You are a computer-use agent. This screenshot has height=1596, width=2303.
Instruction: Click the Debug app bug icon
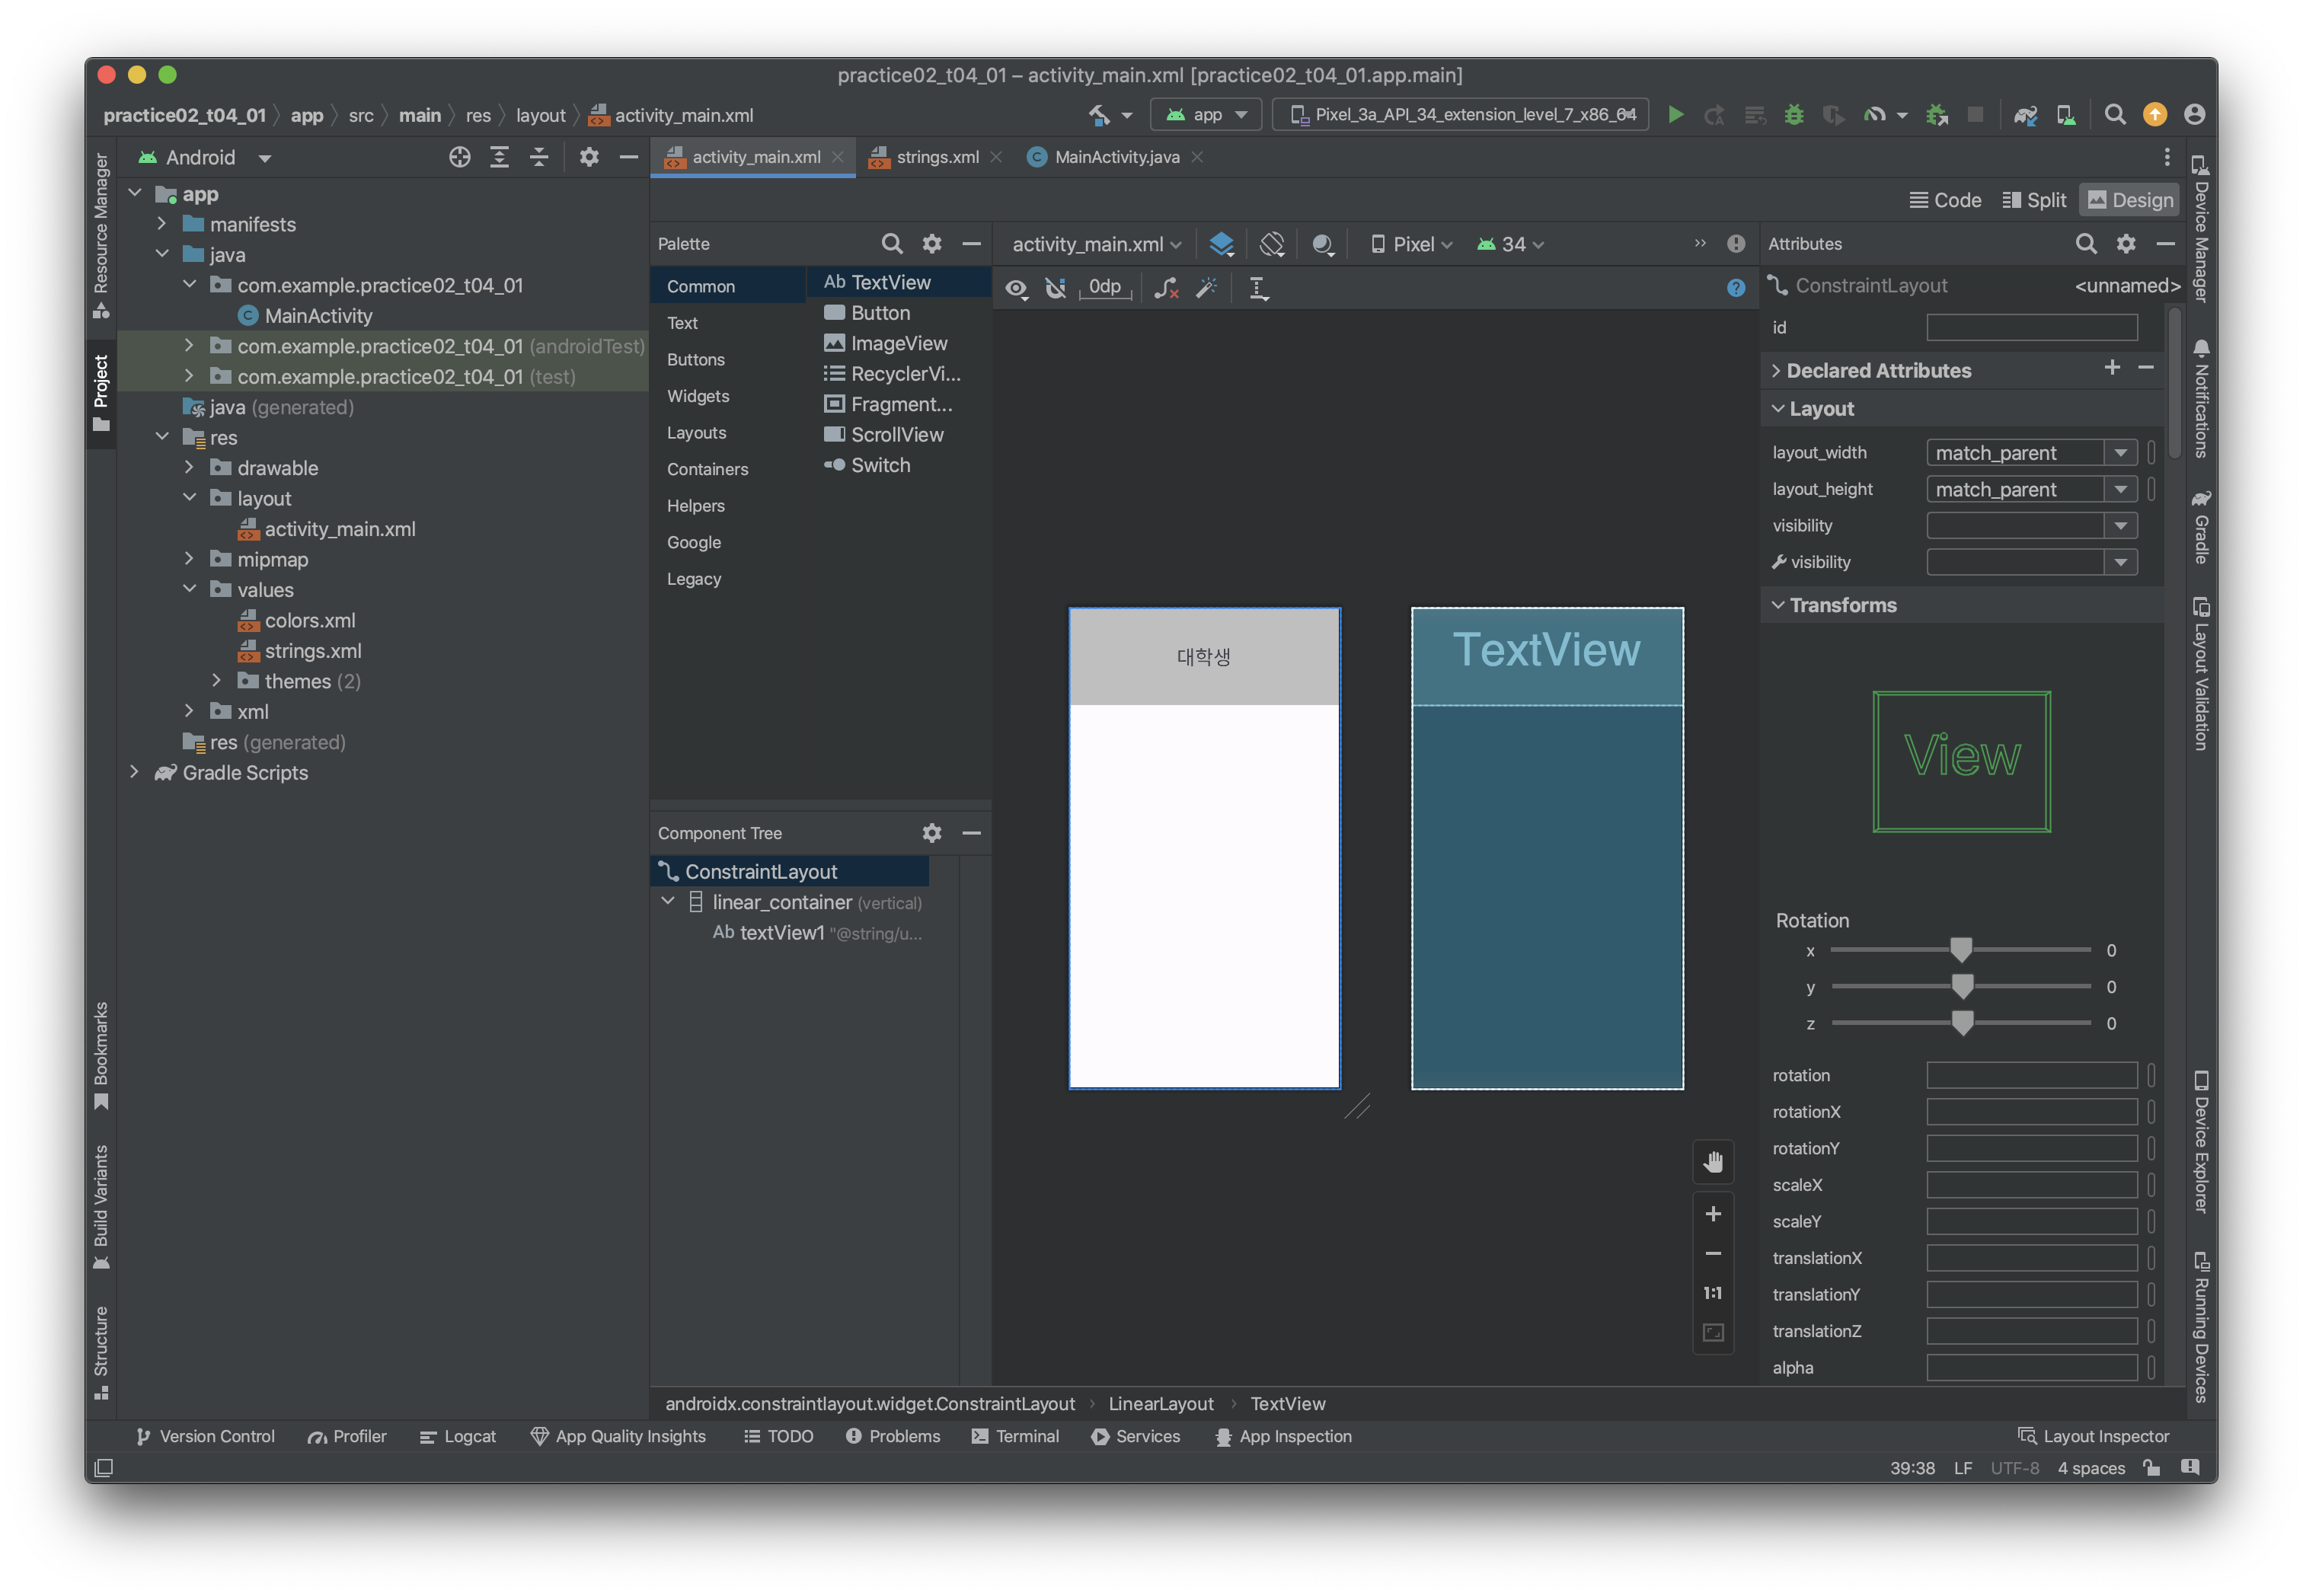(1794, 115)
